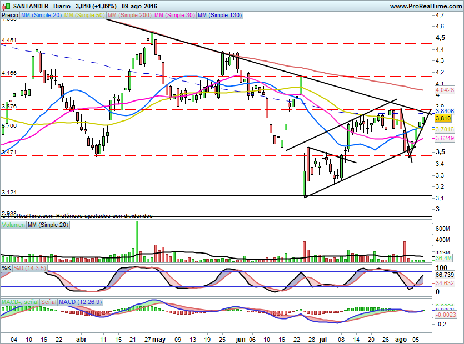This screenshot has width=464, height=344.
Task: Click the 3,8406 value tag on price axis
Action: click(445, 111)
